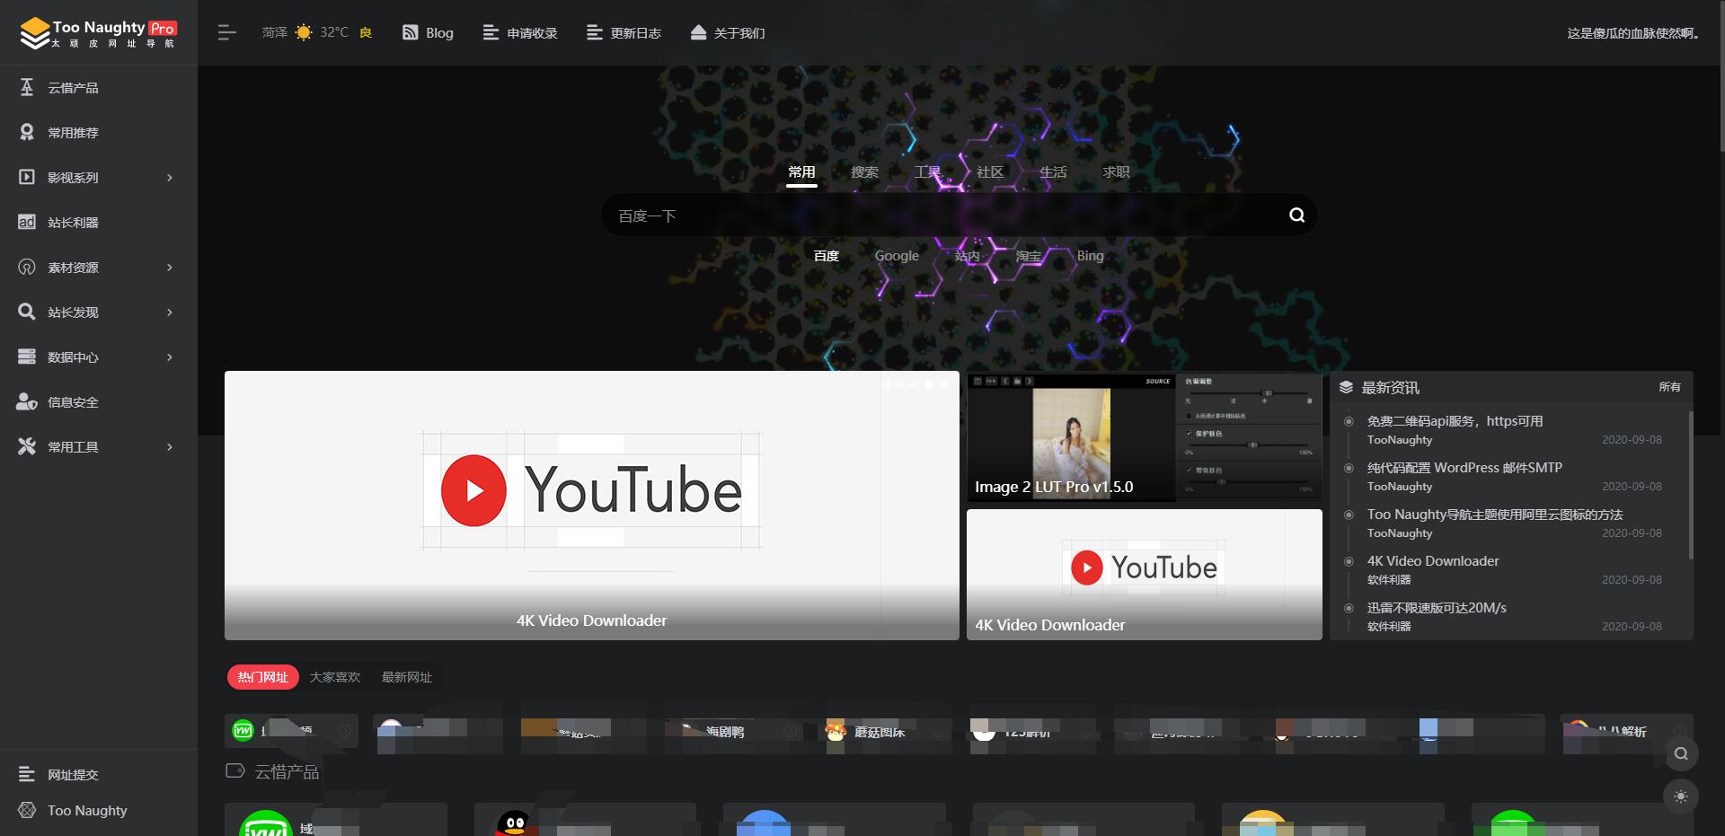Click the 数据中心 server icon in sidebar
This screenshot has height=836, width=1725.
click(x=27, y=356)
